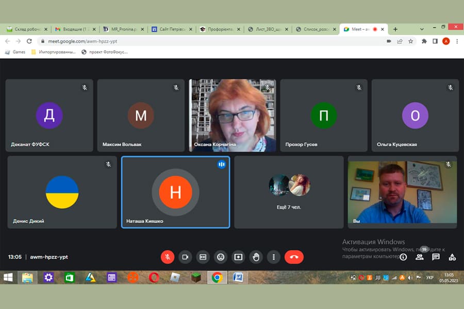Open the Windows Start menu
This screenshot has width=464, height=309.
8,278
